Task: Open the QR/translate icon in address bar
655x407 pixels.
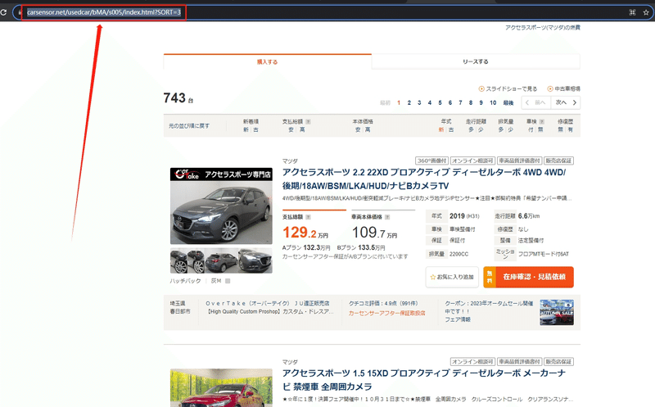Action: point(632,12)
